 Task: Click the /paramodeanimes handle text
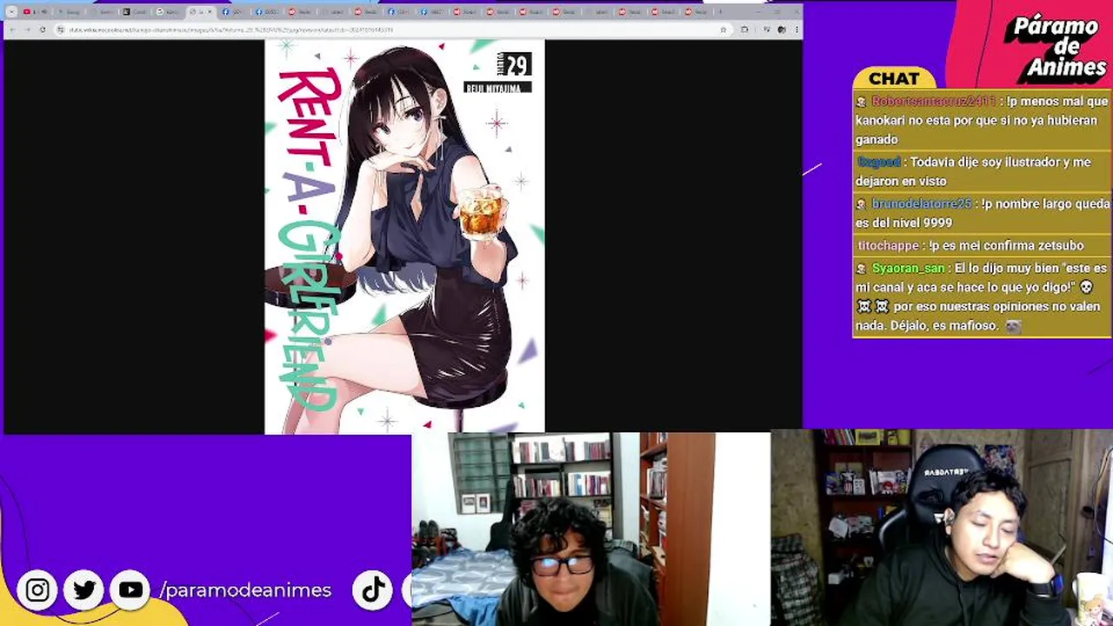point(245,590)
